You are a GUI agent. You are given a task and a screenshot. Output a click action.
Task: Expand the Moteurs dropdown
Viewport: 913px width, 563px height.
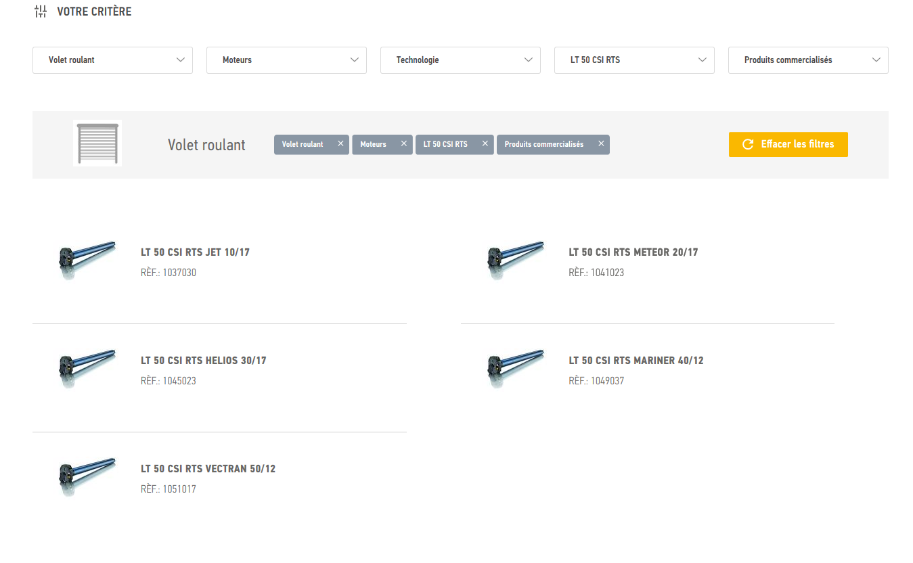coord(286,60)
